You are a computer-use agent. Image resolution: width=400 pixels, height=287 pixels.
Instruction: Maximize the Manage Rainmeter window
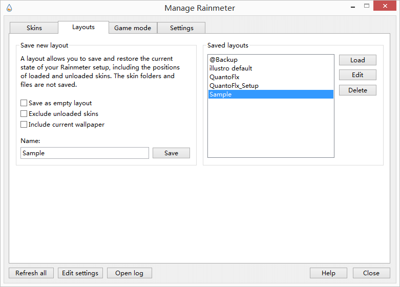367,6
